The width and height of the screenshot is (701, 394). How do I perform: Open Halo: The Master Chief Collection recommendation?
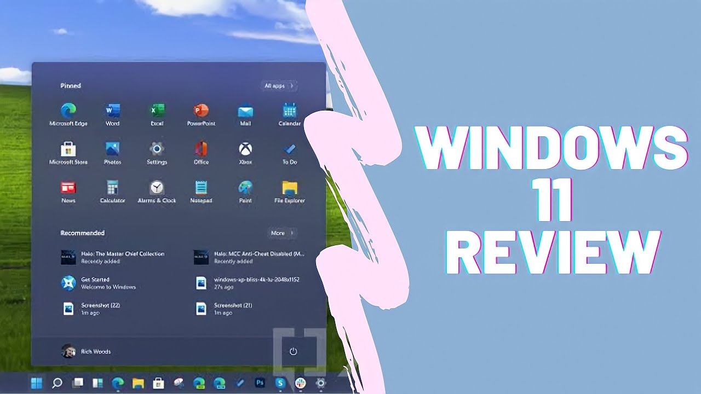(x=113, y=257)
